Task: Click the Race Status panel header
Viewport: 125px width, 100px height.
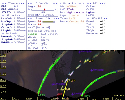Action: (72, 3)
